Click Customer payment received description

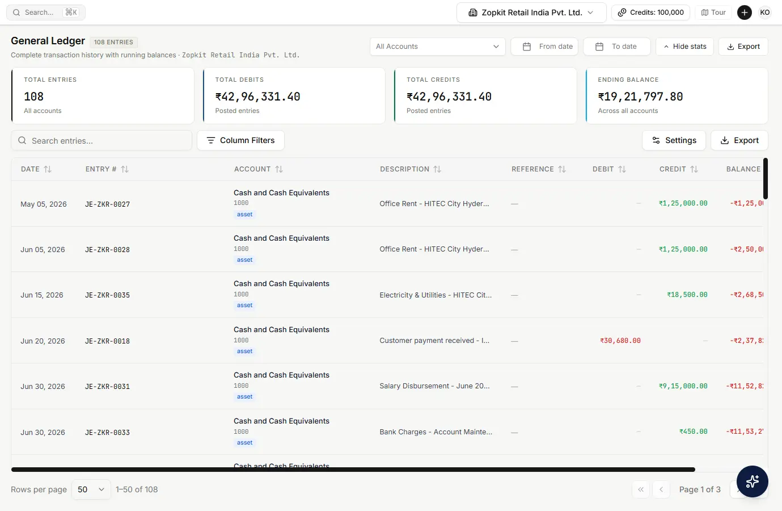click(434, 341)
